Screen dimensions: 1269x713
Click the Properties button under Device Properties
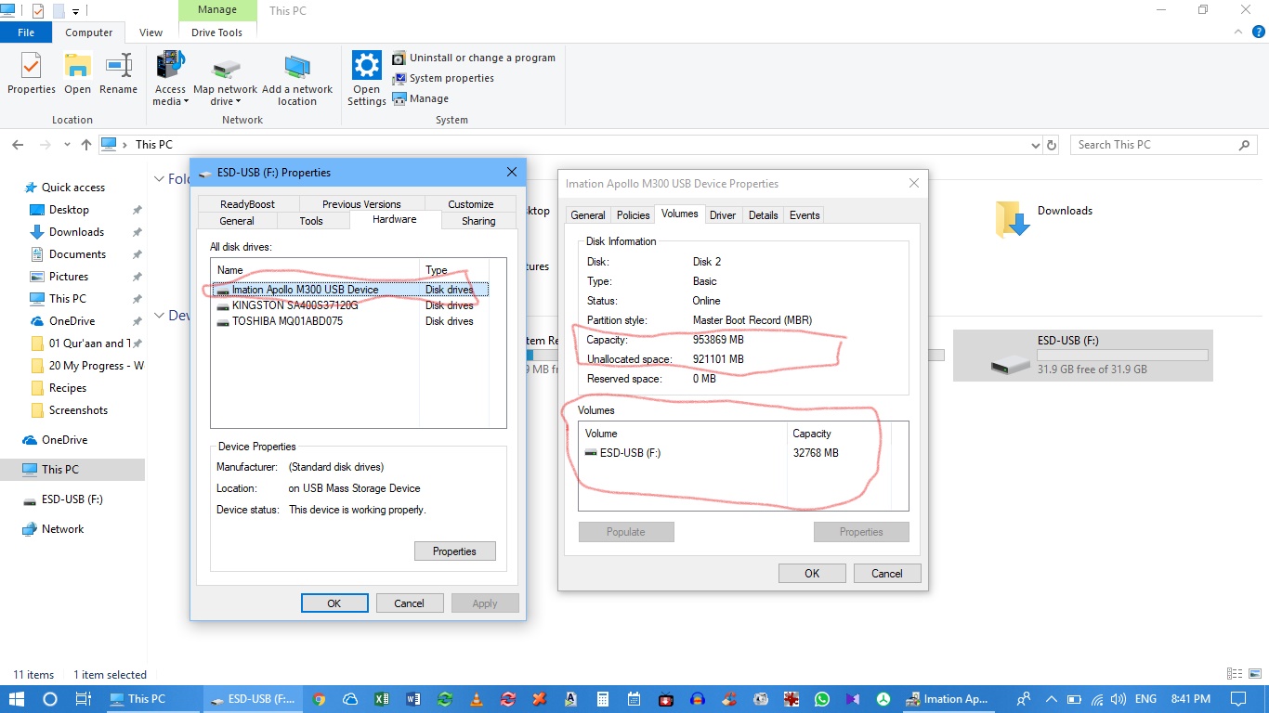pyautogui.click(x=454, y=551)
